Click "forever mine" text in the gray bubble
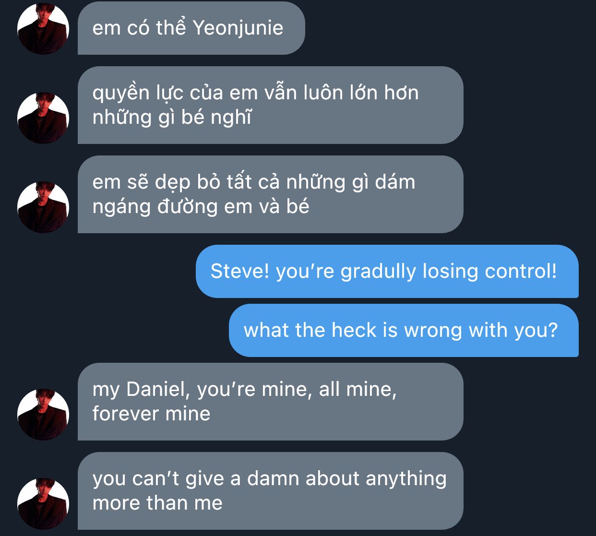 click(x=151, y=414)
